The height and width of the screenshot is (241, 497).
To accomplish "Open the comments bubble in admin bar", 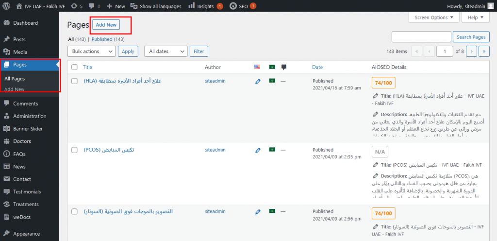I will (95, 6).
